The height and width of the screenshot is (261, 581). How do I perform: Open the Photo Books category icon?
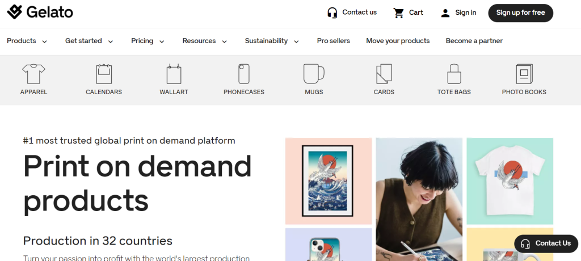tap(524, 74)
